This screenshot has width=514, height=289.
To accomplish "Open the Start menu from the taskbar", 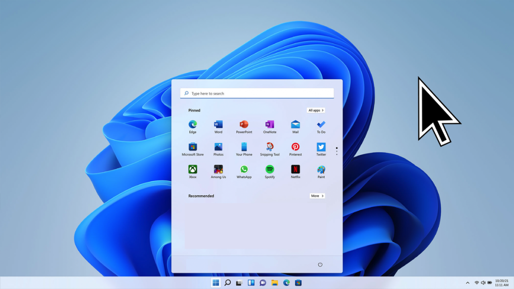I will tap(215, 282).
